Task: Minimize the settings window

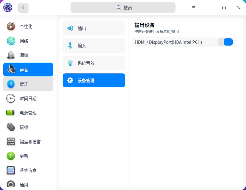Action: click(209, 8)
